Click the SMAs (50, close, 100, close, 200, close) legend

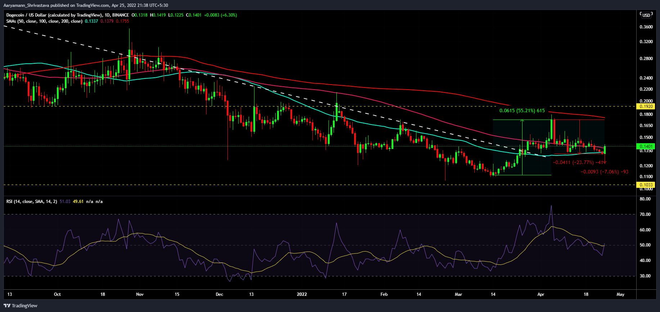click(x=44, y=21)
